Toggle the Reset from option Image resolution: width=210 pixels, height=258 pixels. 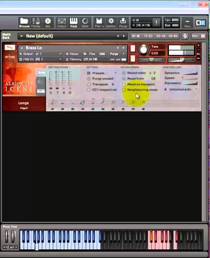[x=124, y=78]
